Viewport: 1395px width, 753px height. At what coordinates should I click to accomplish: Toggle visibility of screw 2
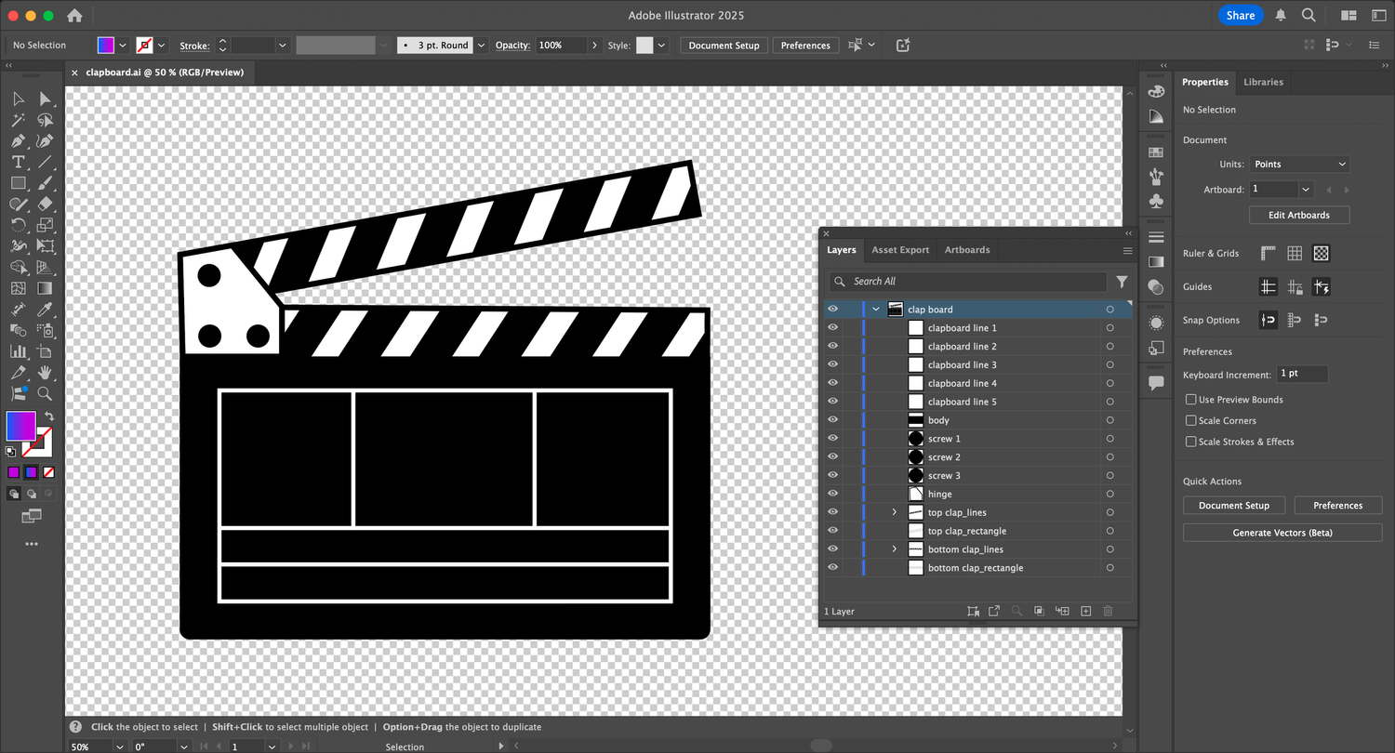(832, 456)
